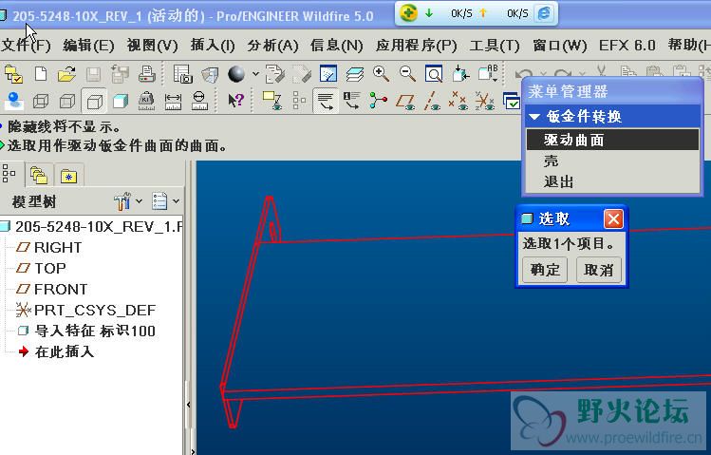Click the model tree settings squares icon
Image resolution: width=711 pixels, height=455 pixels.
(299, 101)
